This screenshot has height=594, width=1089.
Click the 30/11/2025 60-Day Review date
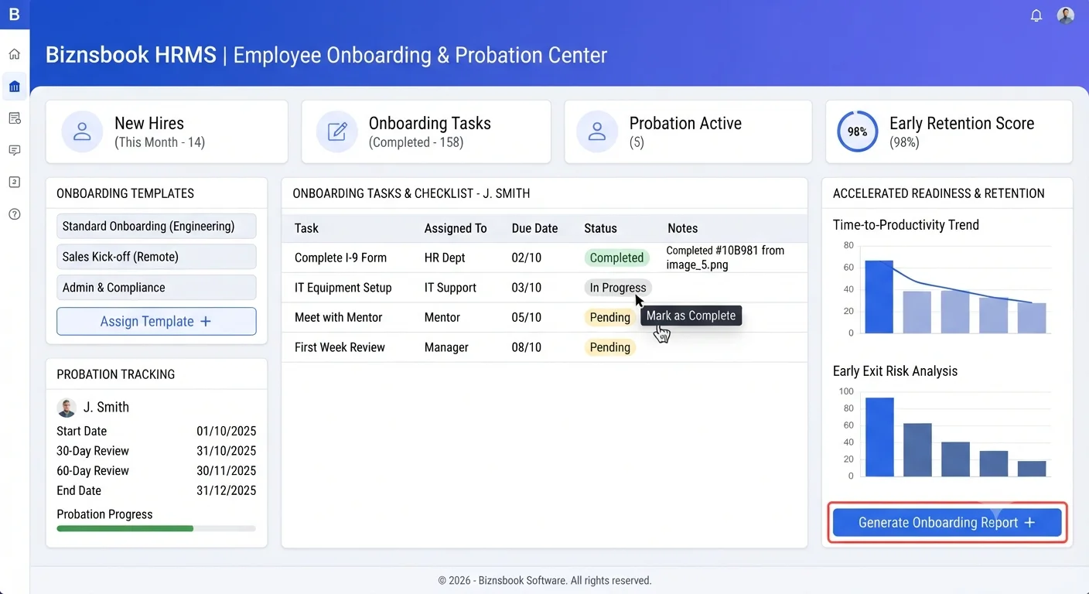point(226,471)
